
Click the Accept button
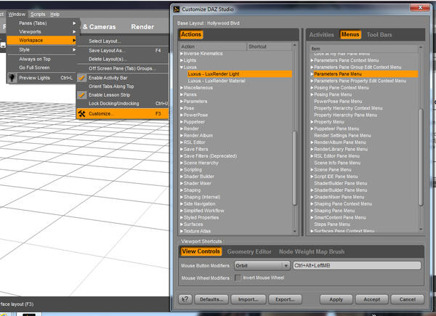(372, 299)
